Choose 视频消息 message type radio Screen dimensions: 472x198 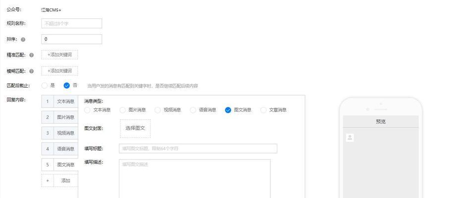(157, 110)
